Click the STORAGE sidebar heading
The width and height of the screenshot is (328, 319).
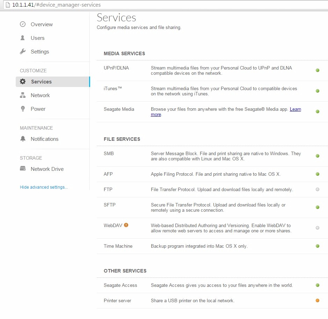(x=31, y=158)
